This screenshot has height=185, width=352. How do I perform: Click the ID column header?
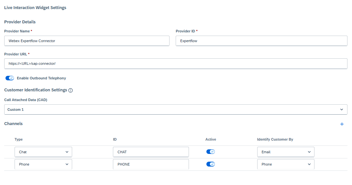pyautogui.click(x=115, y=139)
